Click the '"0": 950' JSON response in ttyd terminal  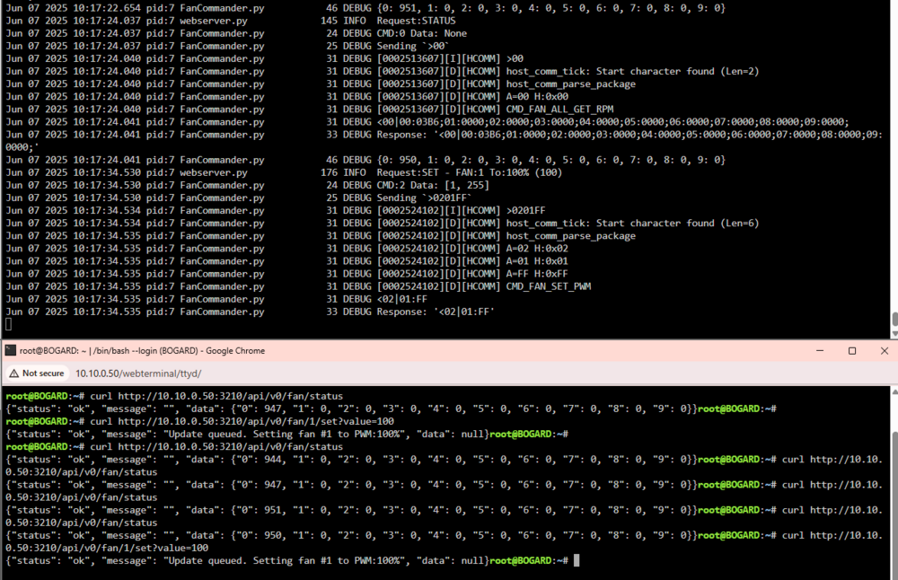(x=352, y=535)
